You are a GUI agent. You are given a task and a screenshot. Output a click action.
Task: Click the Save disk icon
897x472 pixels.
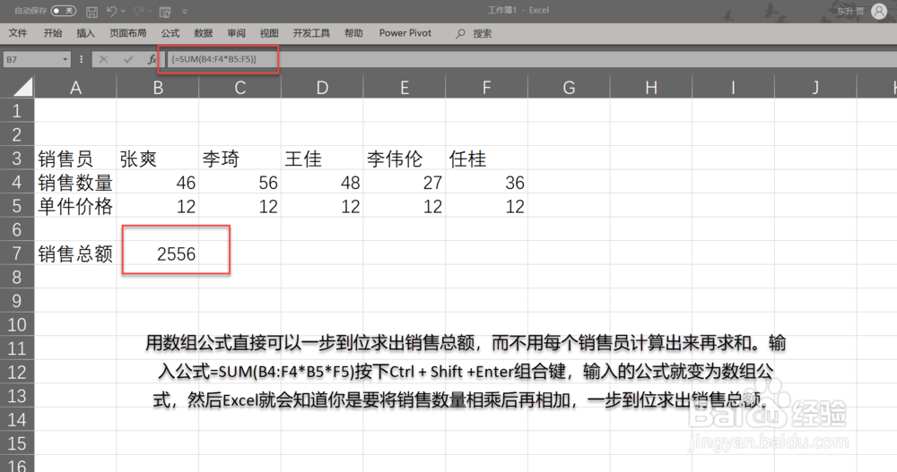[91, 12]
